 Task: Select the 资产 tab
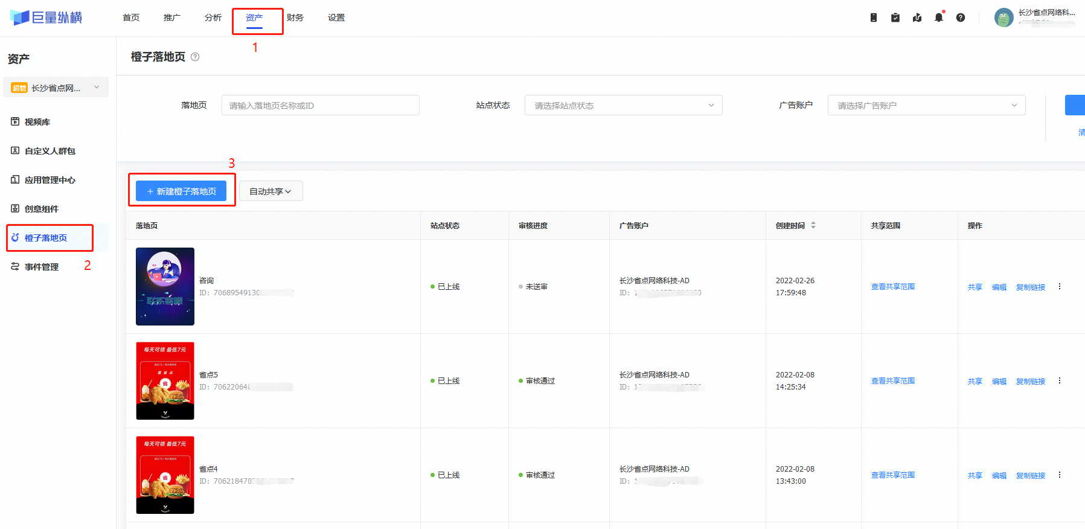point(254,18)
